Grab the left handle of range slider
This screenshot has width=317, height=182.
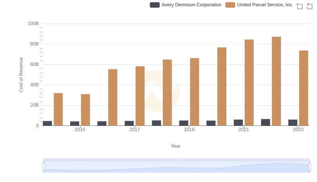pos(44,167)
